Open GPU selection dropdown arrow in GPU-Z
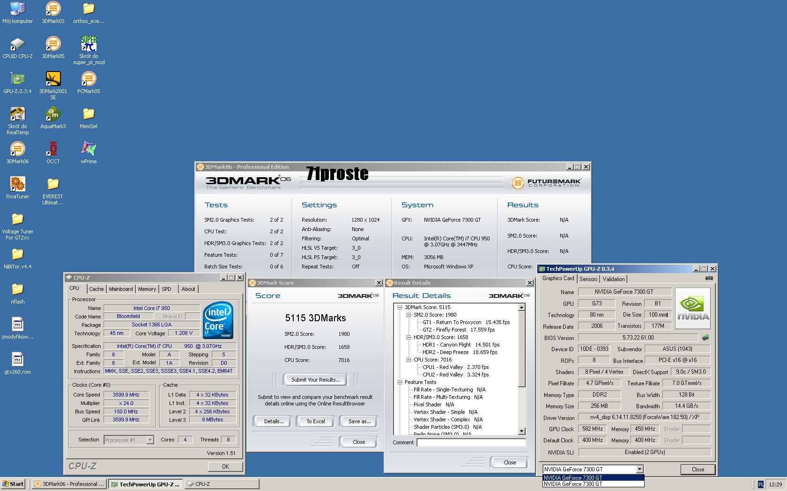Viewport: 787px width, 491px height. 639,469
